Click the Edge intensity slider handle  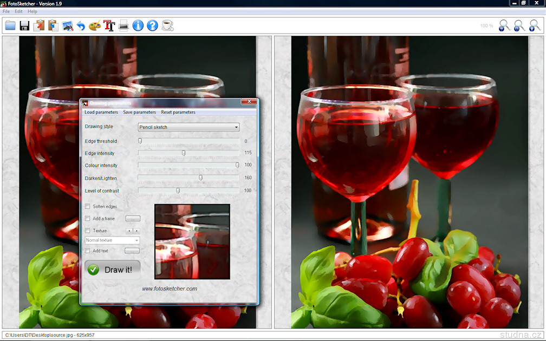point(184,153)
